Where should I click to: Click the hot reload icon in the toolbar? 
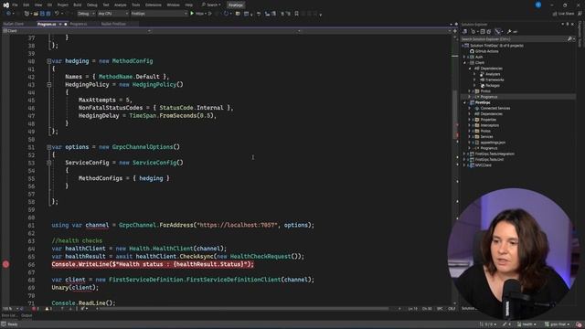(x=226, y=14)
